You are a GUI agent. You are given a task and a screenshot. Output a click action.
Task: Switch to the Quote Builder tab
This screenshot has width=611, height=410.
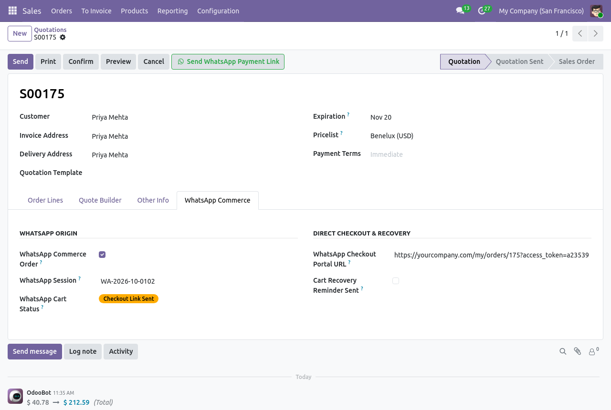tap(100, 200)
